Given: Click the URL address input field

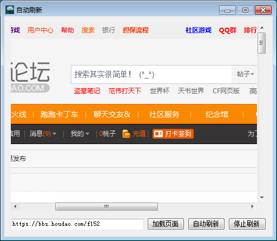Looking at the screenshot, I should [x=77, y=224].
